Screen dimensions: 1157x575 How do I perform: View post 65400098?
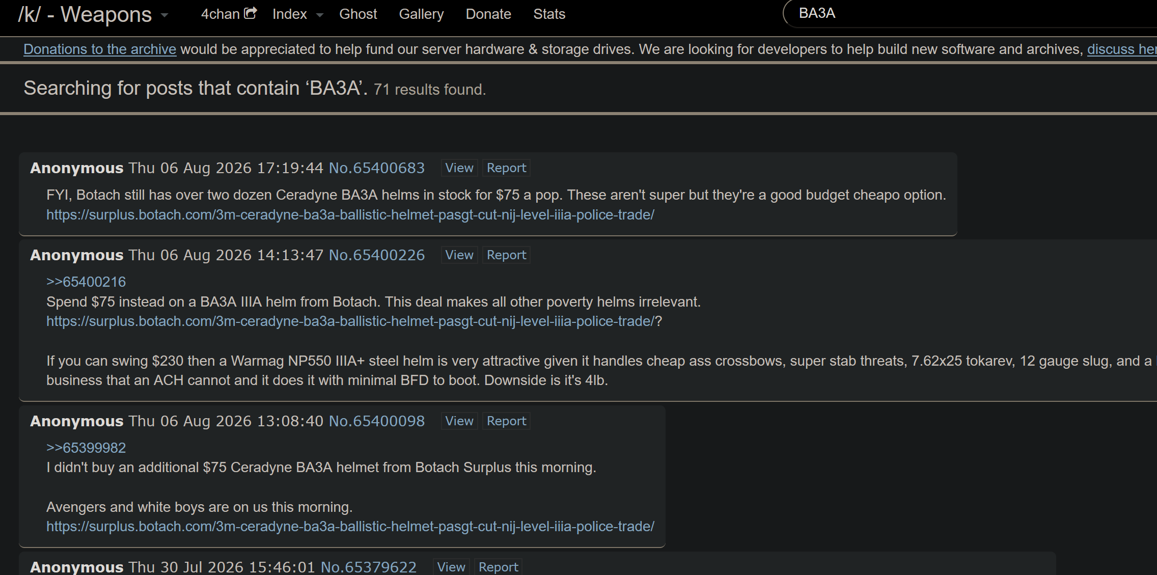pos(459,421)
